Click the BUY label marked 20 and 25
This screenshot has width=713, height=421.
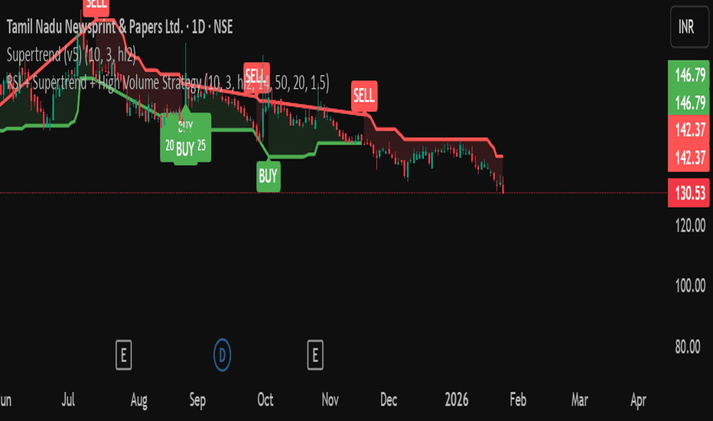(x=186, y=138)
